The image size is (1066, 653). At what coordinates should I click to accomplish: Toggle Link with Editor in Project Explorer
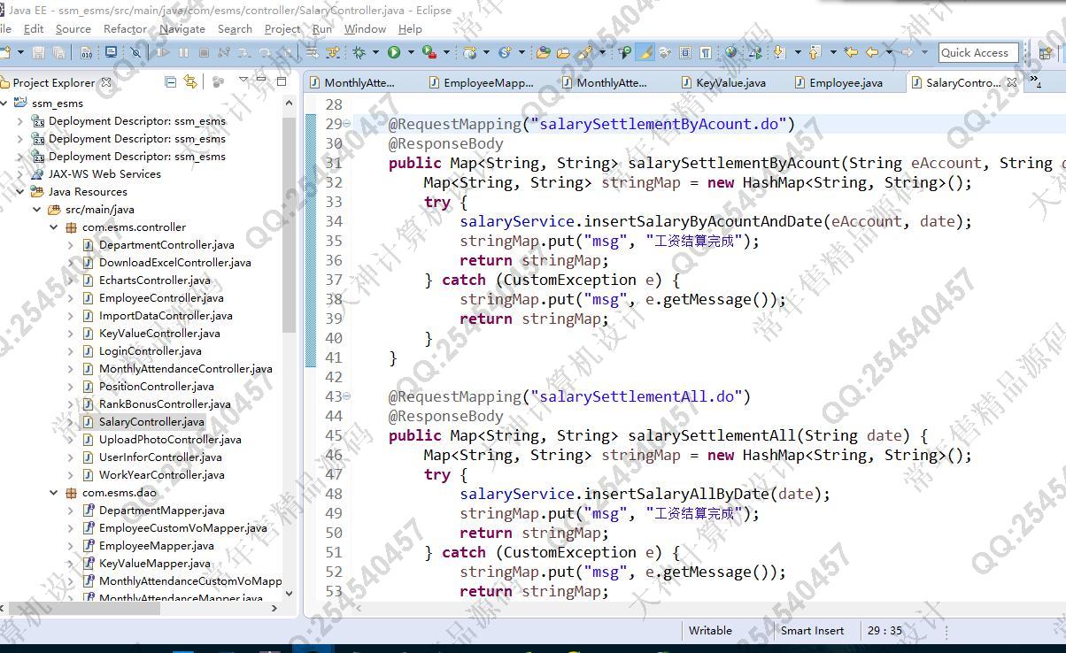click(190, 82)
